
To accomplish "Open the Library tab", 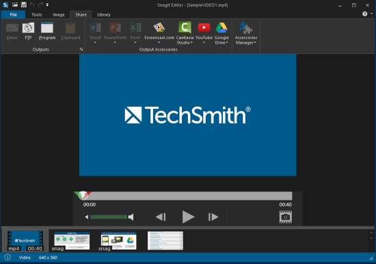I will (104, 14).
